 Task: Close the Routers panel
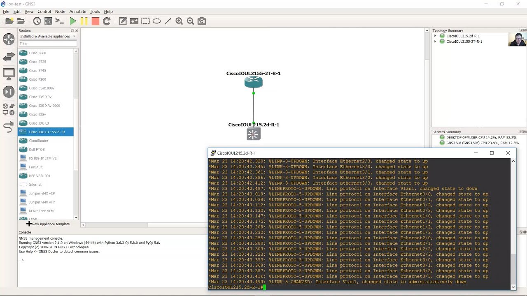click(x=76, y=30)
